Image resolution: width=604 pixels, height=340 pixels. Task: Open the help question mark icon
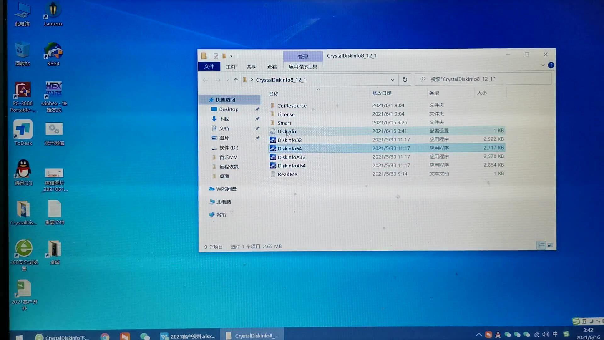click(551, 65)
